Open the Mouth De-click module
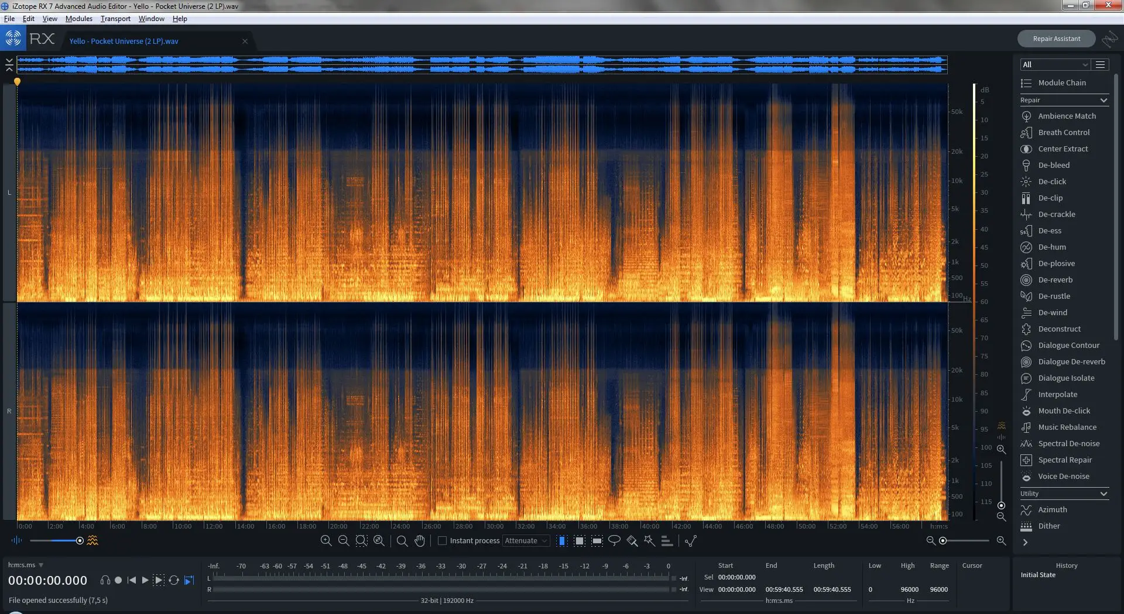 point(1064,411)
